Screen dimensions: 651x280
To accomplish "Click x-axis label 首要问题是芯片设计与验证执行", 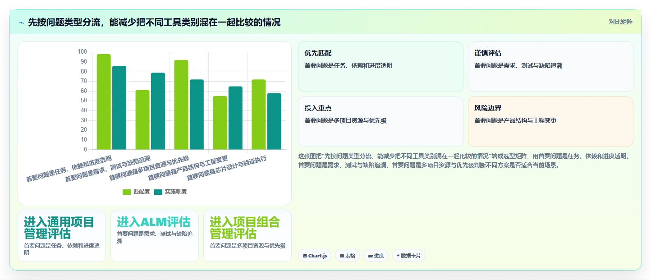I will 226,168.
